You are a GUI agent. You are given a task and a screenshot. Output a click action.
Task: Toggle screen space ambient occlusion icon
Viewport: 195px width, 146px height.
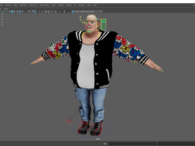click(x=29, y=11)
